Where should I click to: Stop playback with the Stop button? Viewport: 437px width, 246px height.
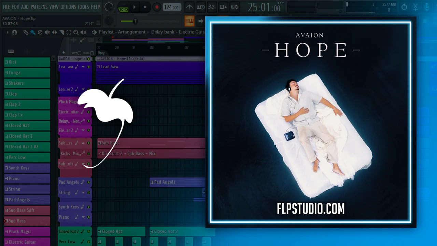(145, 7)
